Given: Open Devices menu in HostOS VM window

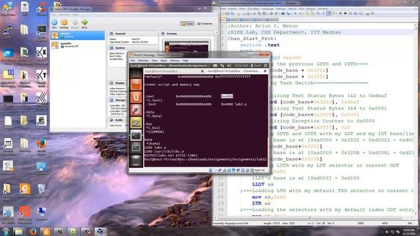Looking at the screenshot, I should point(175,61).
